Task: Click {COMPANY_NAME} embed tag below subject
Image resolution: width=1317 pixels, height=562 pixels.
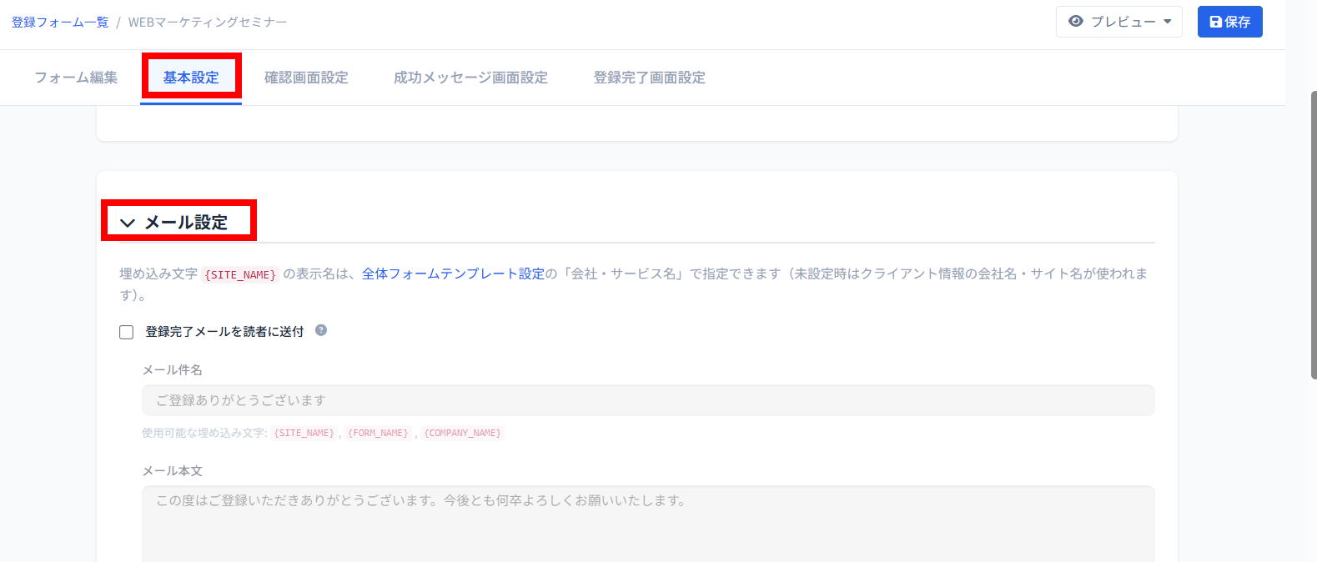Action: [x=463, y=433]
